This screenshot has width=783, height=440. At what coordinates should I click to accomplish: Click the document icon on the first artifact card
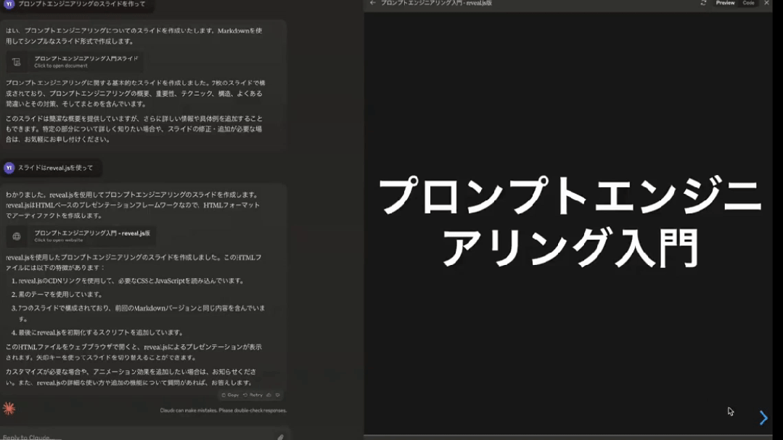pyautogui.click(x=17, y=62)
